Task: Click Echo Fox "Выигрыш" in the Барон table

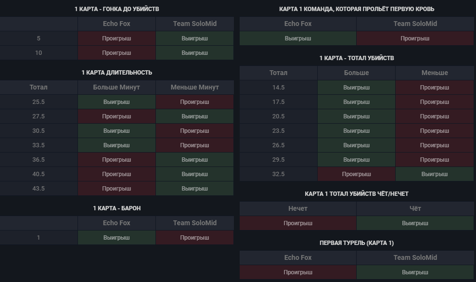Action: 116,237
